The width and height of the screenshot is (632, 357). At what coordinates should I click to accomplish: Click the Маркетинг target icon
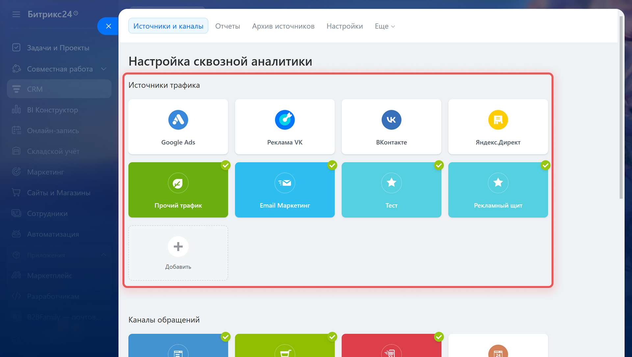(16, 172)
